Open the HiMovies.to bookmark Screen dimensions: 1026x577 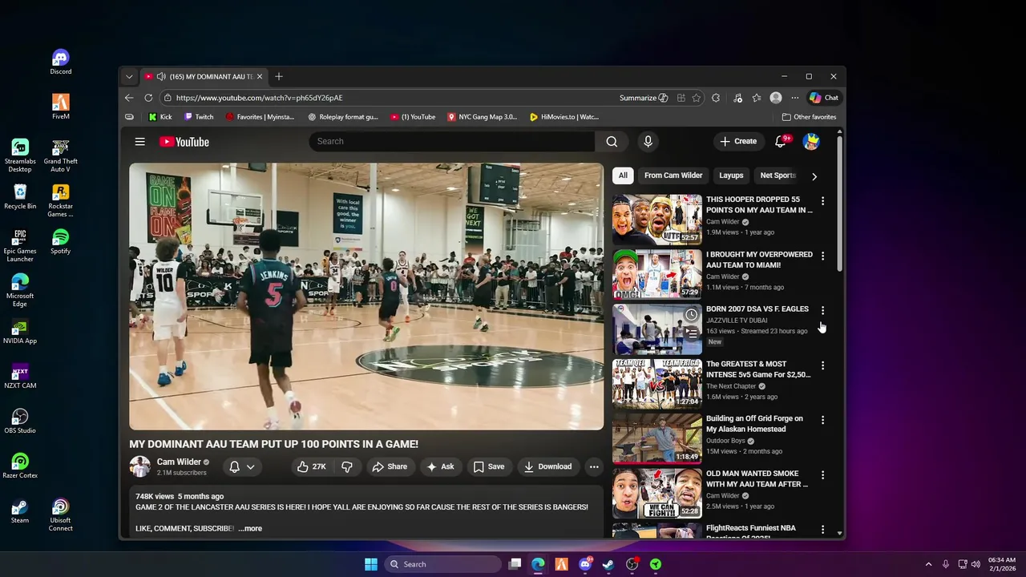(564, 117)
